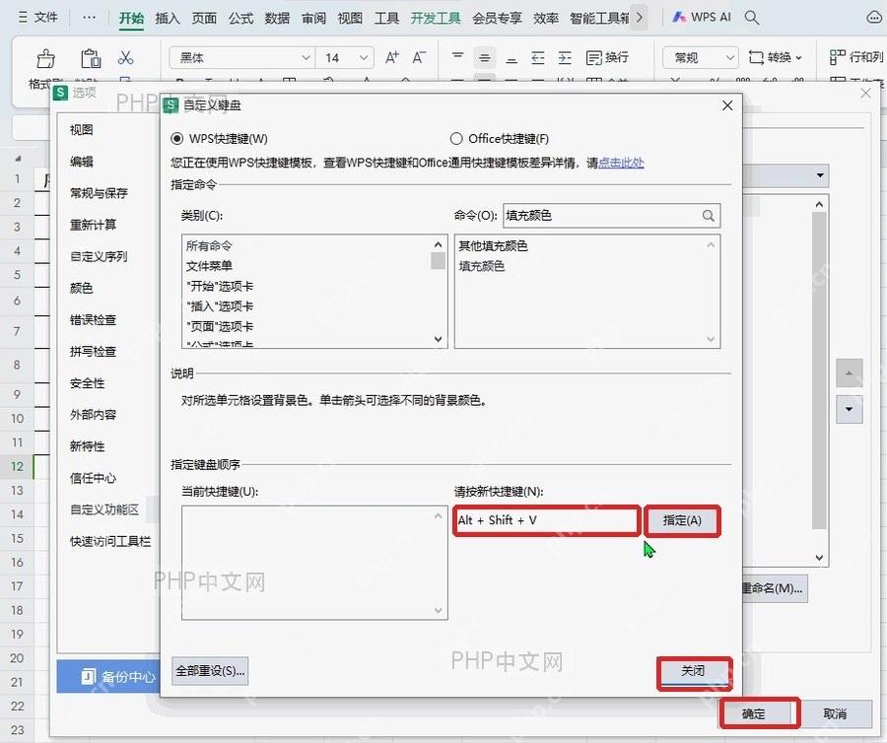Open the 点击此处 hyperlink

(621, 163)
